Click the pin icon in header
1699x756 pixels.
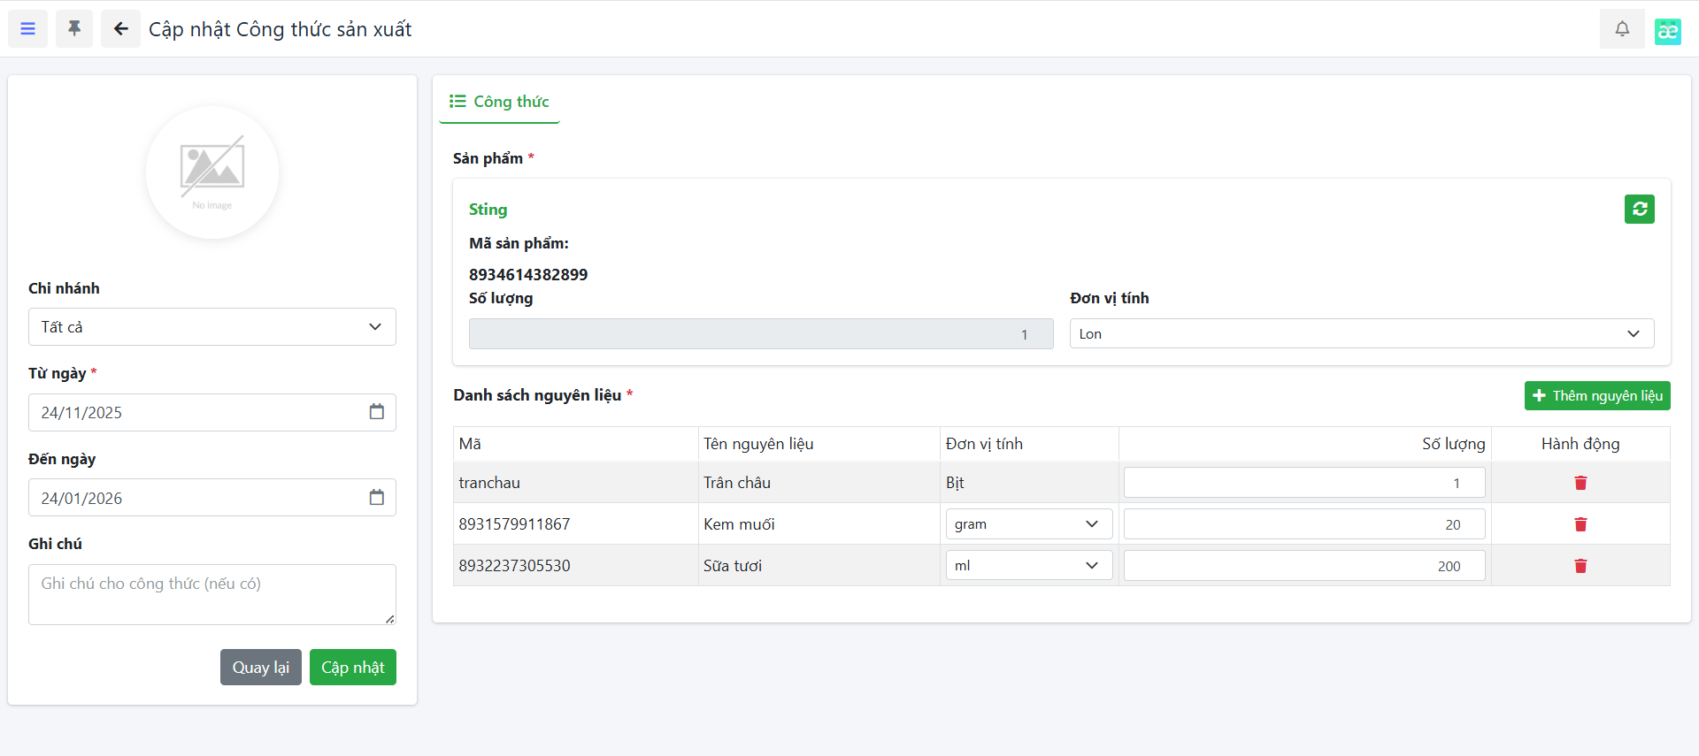(74, 29)
